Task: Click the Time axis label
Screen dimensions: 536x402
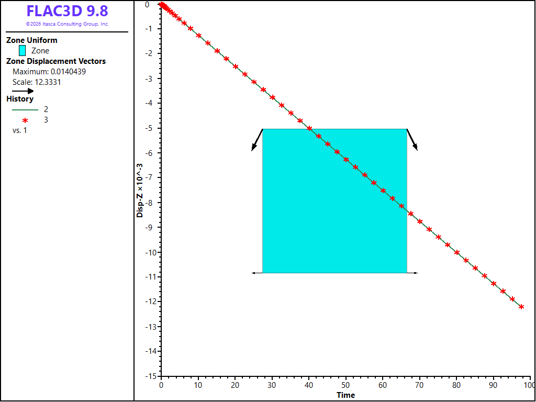Action: (x=345, y=395)
